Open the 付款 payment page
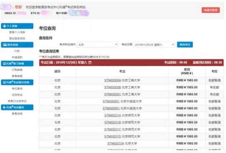The image size is (226, 153). click(x=17, y=51)
